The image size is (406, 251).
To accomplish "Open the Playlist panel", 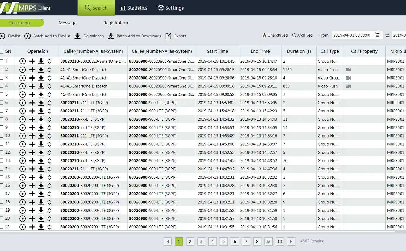I will (3, 36).
